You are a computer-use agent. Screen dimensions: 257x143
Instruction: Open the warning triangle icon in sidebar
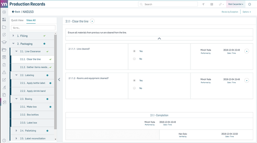click(x=4, y=72)
